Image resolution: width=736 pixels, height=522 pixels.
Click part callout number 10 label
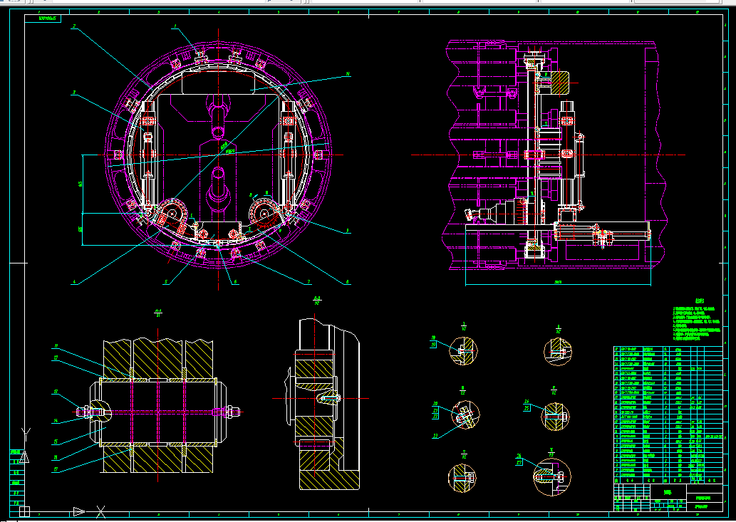[348, 73]
